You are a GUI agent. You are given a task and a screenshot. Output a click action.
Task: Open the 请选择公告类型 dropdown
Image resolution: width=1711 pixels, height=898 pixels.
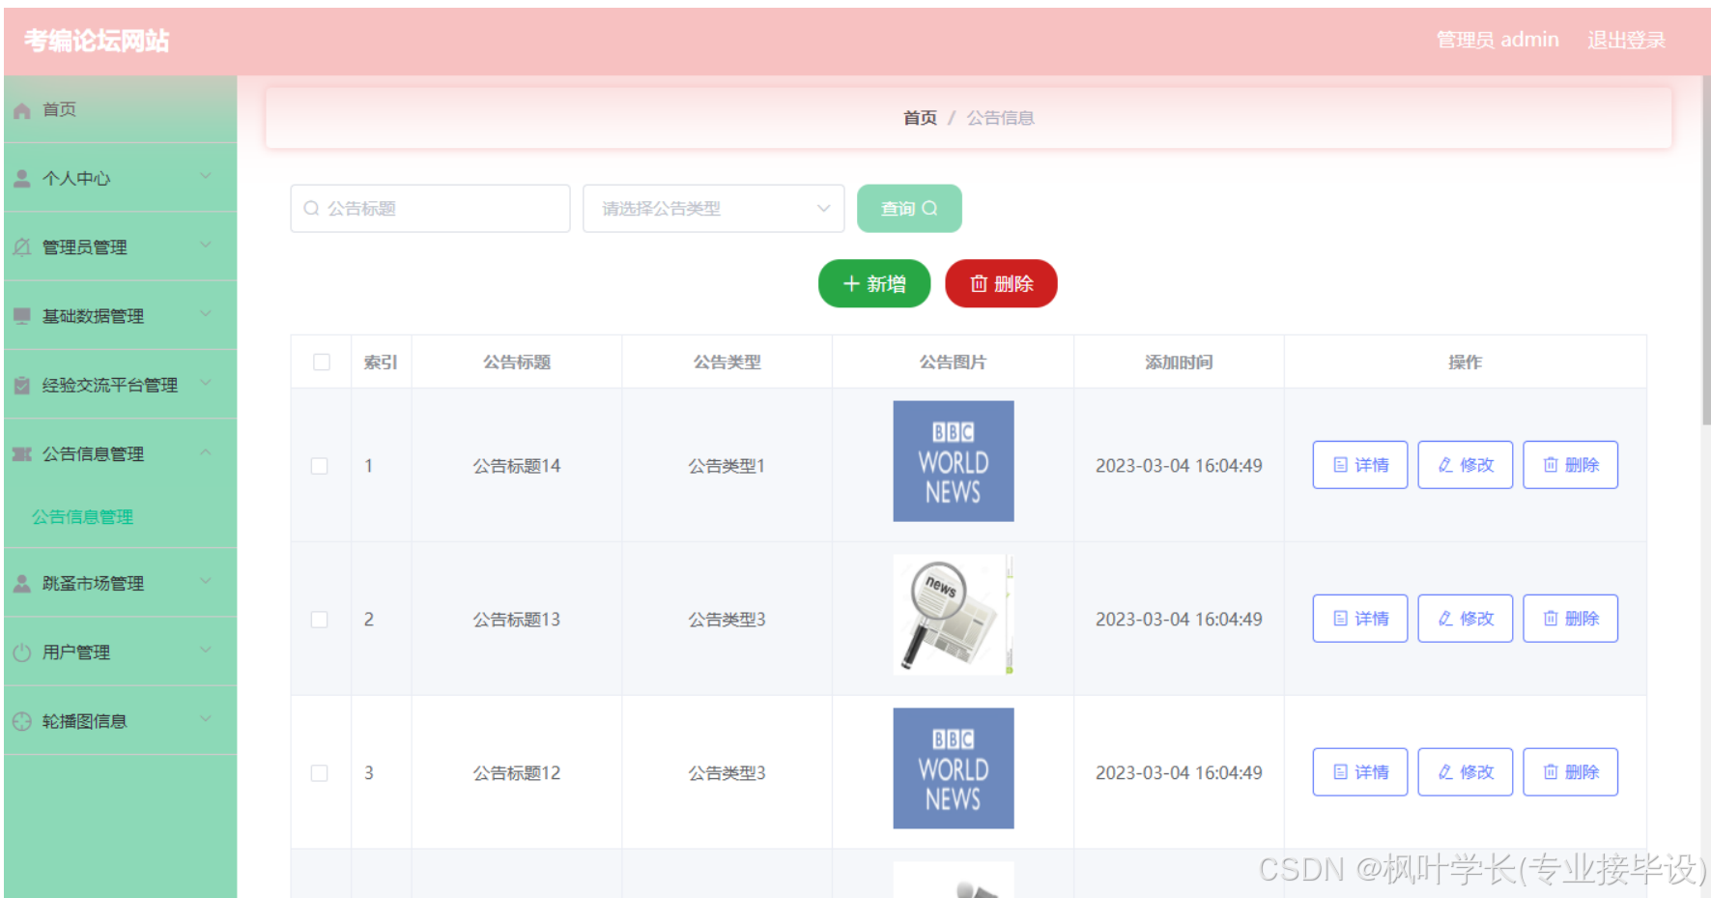(x=714, y=209)
